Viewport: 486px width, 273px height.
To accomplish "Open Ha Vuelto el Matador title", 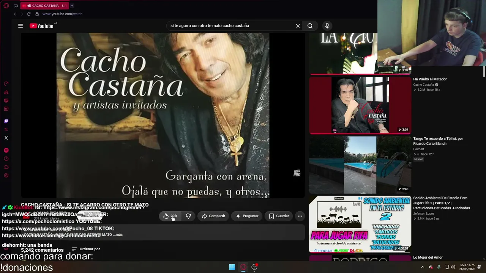I will [x=430, y=79].
